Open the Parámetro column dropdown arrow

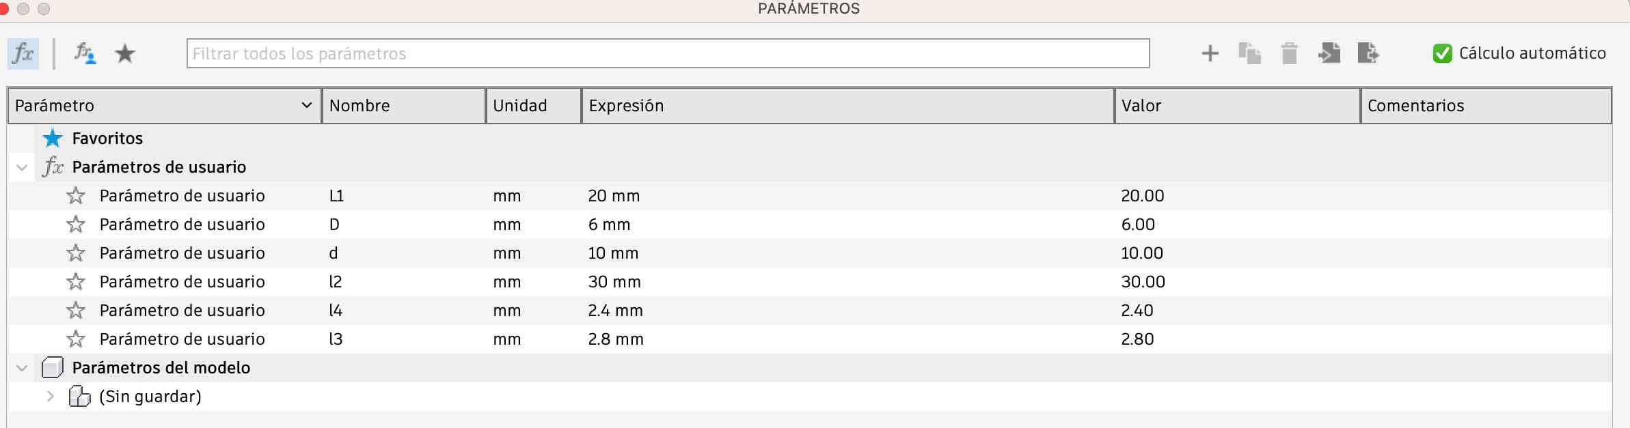pyautogui.click(x=306, y=105)
